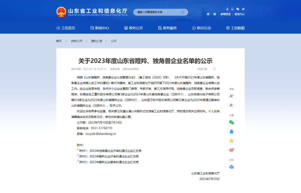301x193 pixels.
Task: Share the article via the QQ icon
Action: (x=231, y=131)
